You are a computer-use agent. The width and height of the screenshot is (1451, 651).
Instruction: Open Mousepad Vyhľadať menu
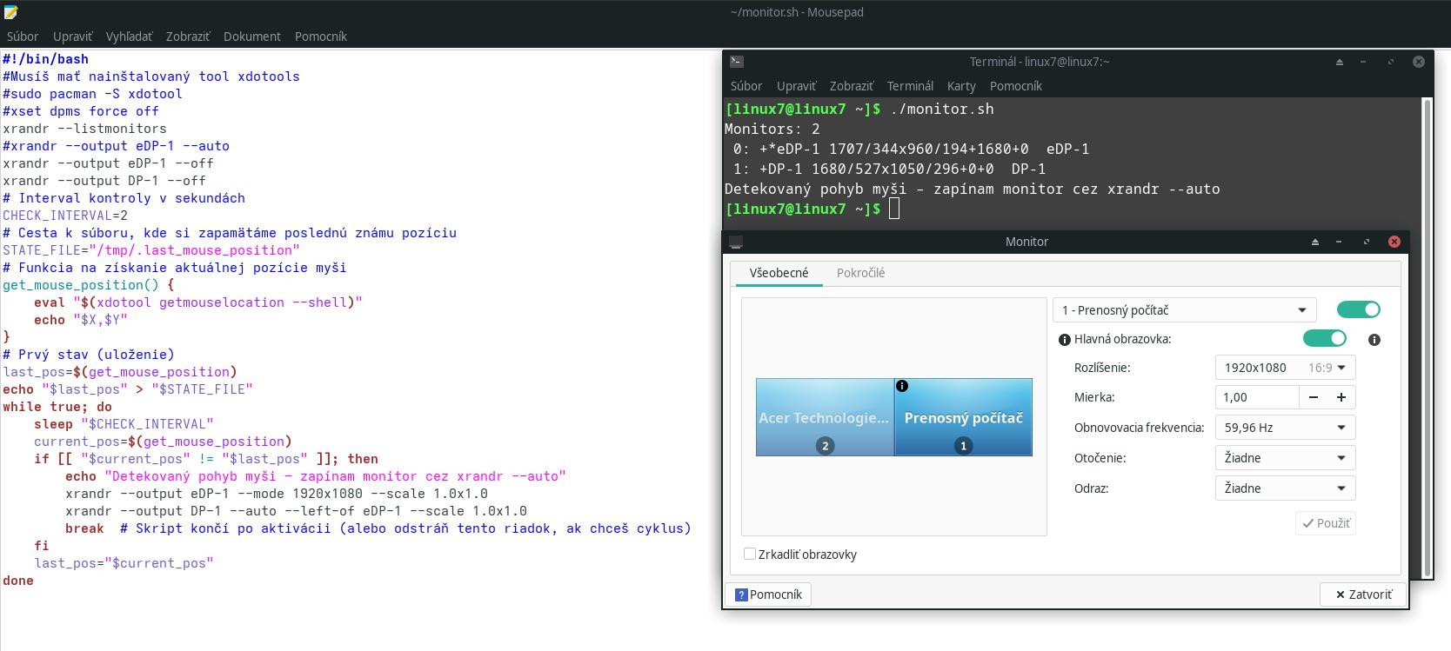pyautogui.click(x=129, y=37)
